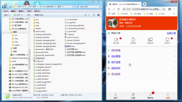Open the browser three-dot menu
This screenshot has height=102, width=182.
[x=174, y=9]
